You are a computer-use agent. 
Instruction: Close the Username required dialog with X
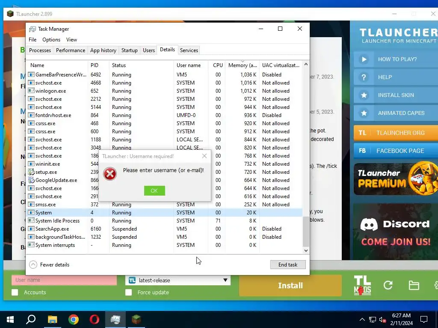(x=204, y=156)
